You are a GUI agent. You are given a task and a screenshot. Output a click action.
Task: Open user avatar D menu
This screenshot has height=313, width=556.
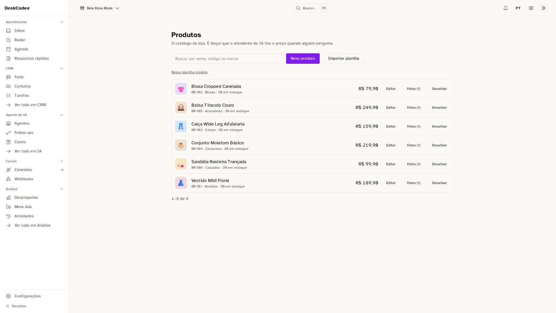pos(544,8)
